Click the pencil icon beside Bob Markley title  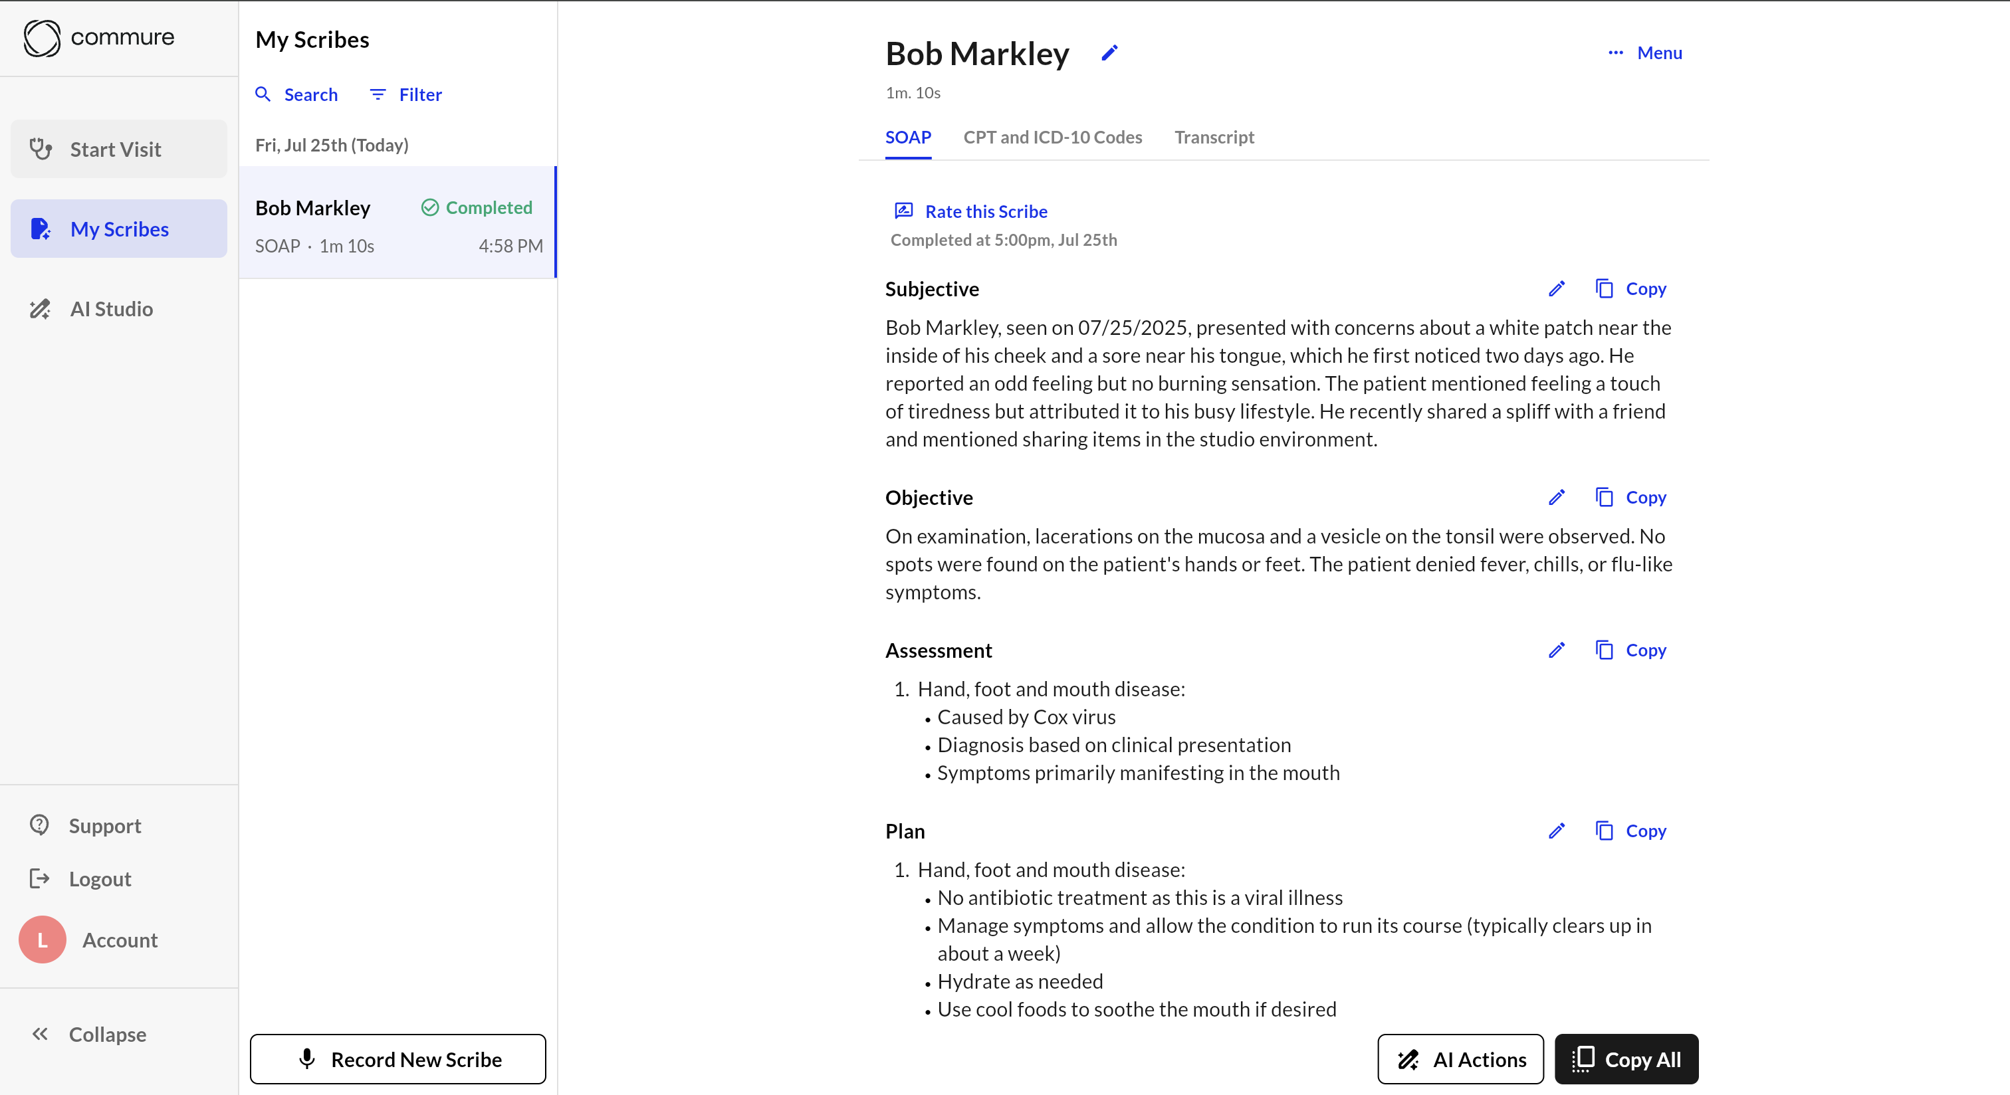(x=1109, y=53)
